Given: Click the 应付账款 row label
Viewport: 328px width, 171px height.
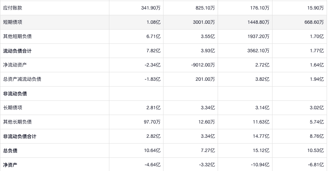Looking at the screenshot, I should coord(13,8).
